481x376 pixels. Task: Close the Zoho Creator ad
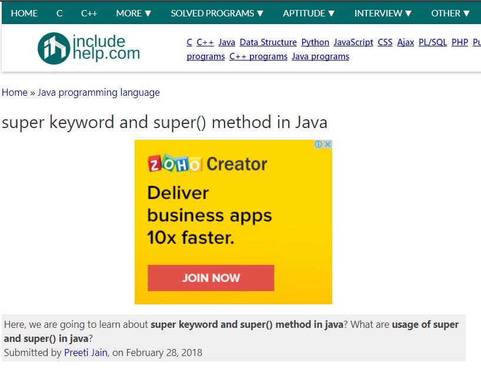(328, 144)
